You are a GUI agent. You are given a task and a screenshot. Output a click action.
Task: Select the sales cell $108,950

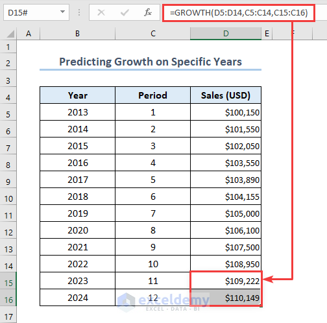click(x=226, y=264)
